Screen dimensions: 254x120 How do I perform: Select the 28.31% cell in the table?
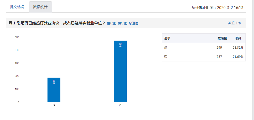(x=238, y=48)
